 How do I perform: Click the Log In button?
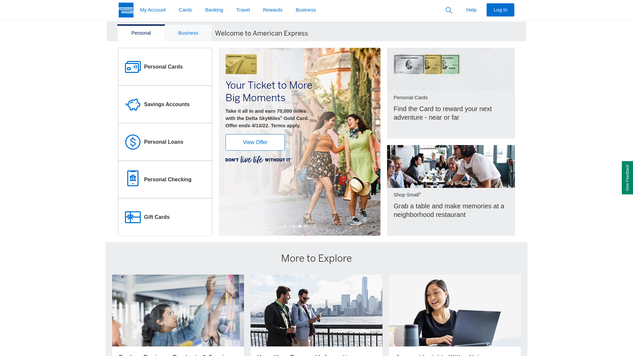tap(500, 10)
